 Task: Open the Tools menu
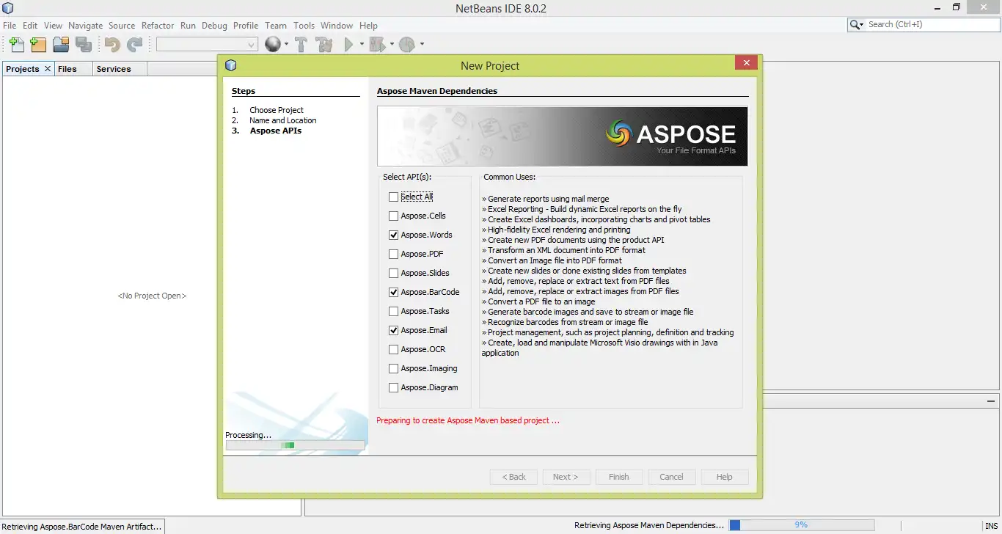tap(304, 25)
